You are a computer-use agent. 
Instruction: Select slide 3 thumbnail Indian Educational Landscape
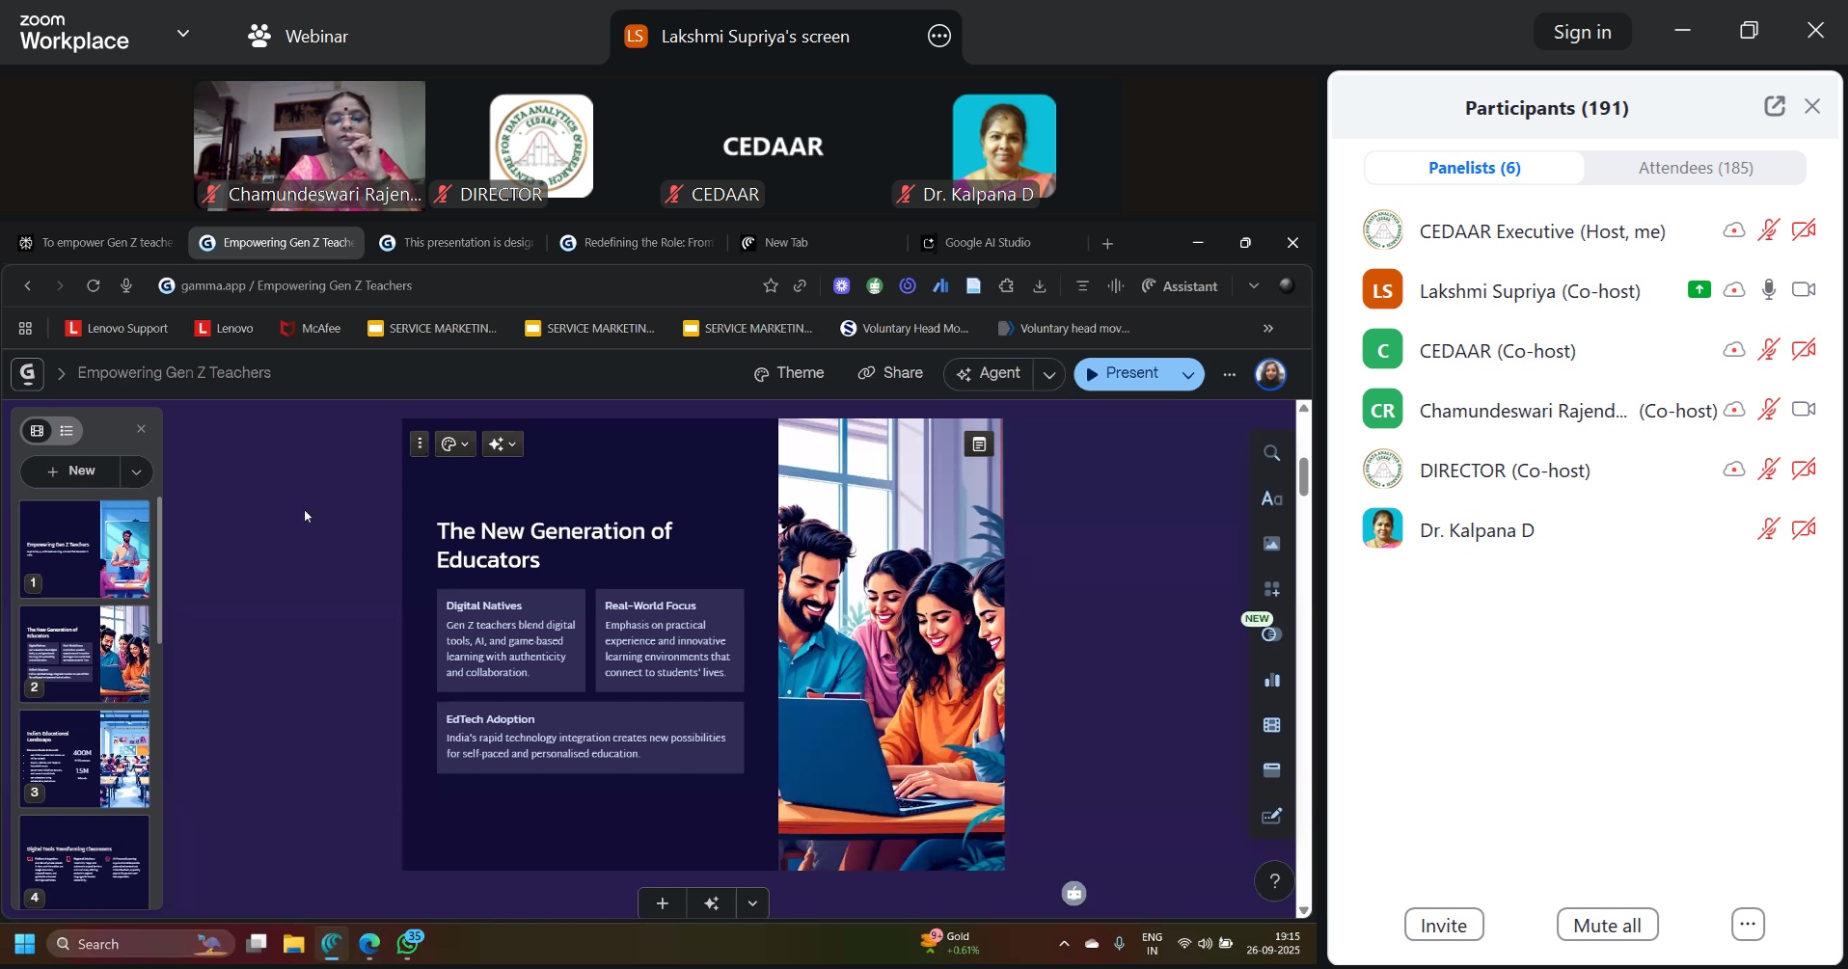point(85,759)
